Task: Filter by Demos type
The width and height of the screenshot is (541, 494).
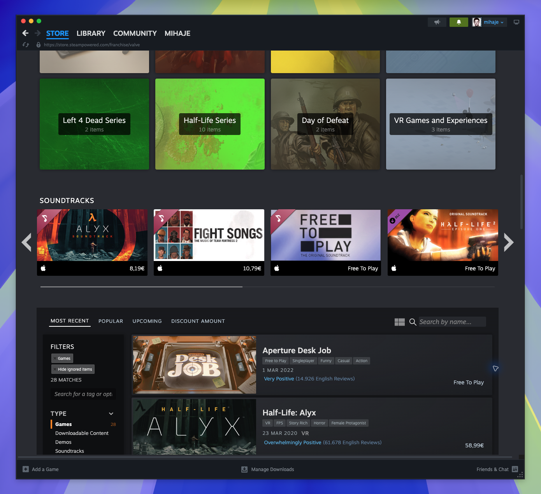Action: [x=63, y=442]
